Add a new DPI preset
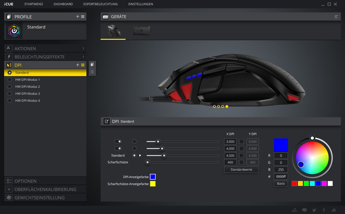The width and height of the screenshot is (345, 214). 78,65
